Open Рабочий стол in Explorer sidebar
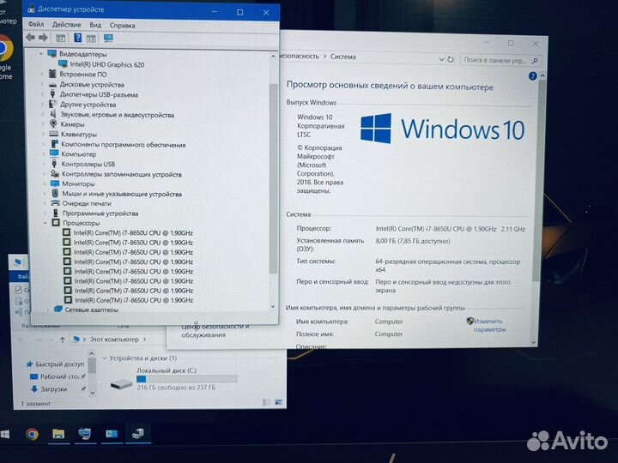The image size is (618, 463). click(55, 376)
